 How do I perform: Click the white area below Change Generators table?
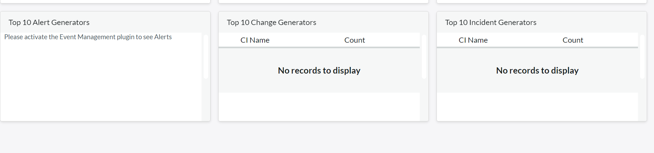click(x=319, y=107)
